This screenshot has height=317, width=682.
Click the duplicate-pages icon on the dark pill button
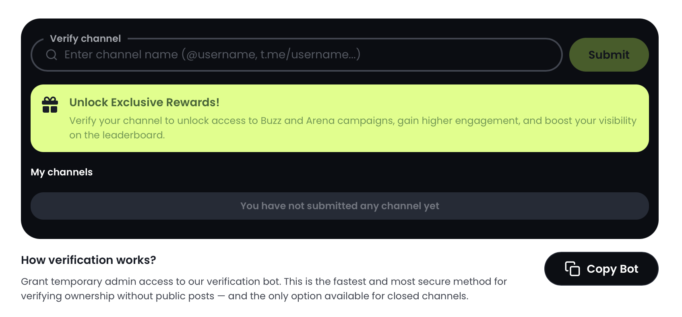(x=572, y=269)
